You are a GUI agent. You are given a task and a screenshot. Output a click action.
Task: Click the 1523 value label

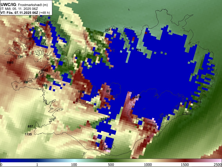click(44, 70)
